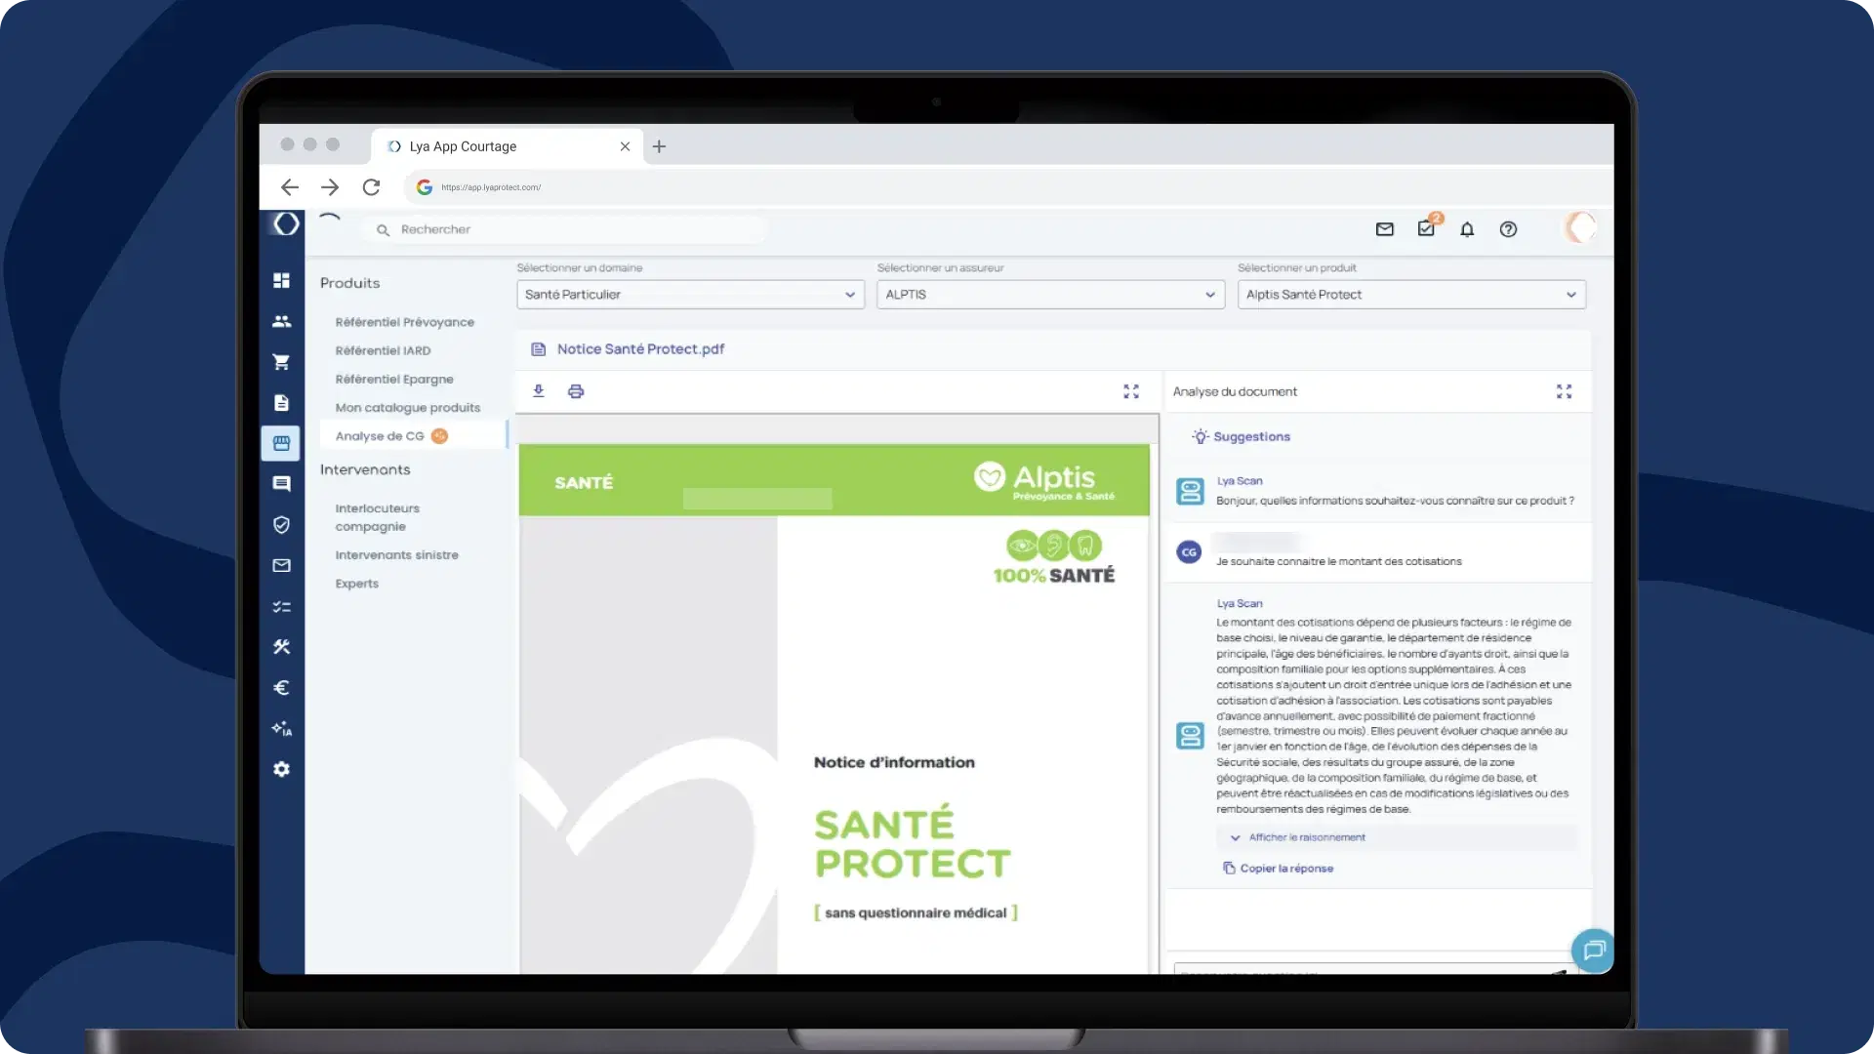Image resolution: width=1874 pixels, height=1054 pixels.
Task: Open the shopping cart icon in sidebar
Action: [x=281, y=362]
